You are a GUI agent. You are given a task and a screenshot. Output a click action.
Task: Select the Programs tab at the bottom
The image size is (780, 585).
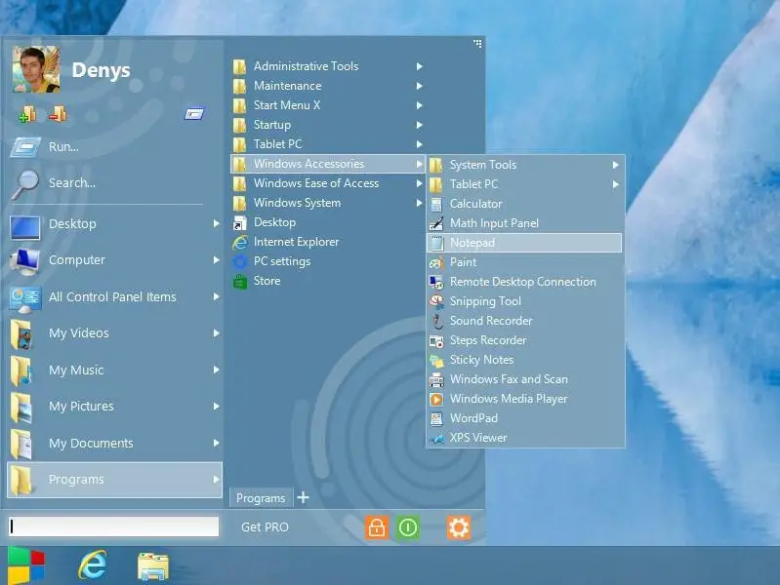[261, 497]
